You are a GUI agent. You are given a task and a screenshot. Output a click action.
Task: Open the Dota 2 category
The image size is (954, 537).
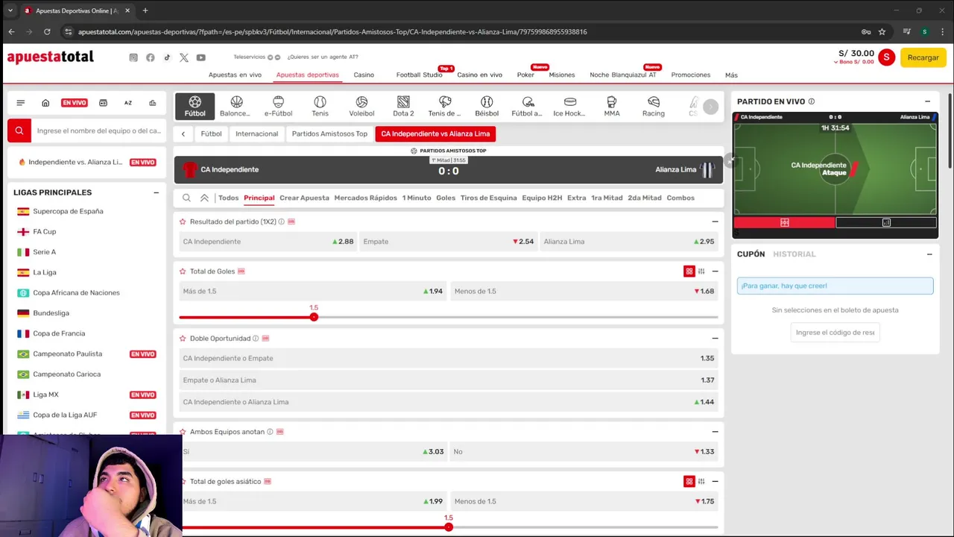point(403,106)
